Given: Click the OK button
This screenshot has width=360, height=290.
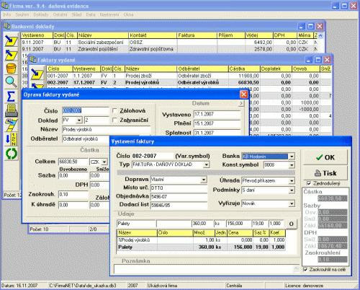Looking at the screenshot, I should coord(325,157).
